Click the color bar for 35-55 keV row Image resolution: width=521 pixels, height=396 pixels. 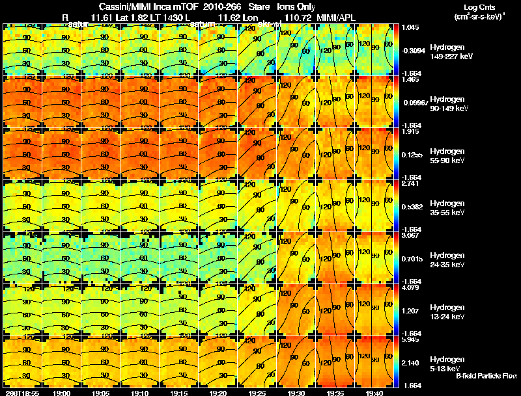(396, 206)
